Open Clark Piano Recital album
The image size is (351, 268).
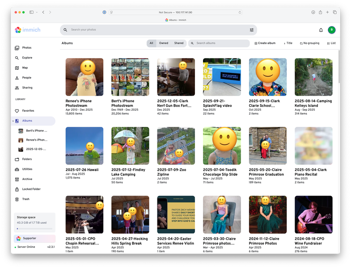[313, 146]
